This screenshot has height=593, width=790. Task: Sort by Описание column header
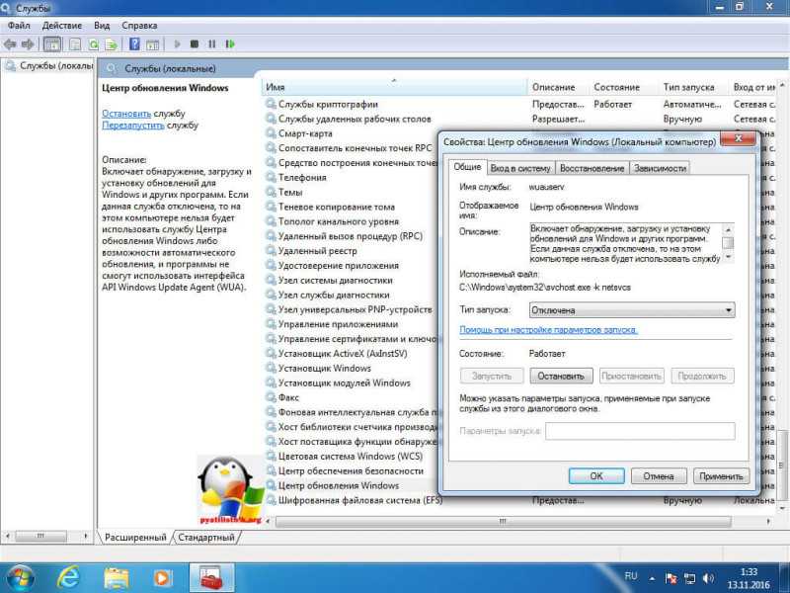[x=557, y=87]
